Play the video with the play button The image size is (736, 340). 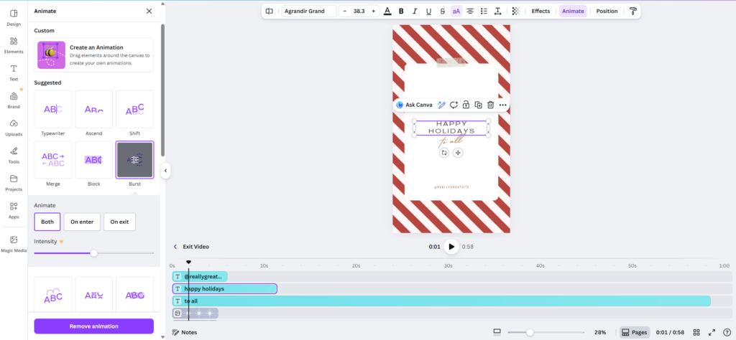451,247
